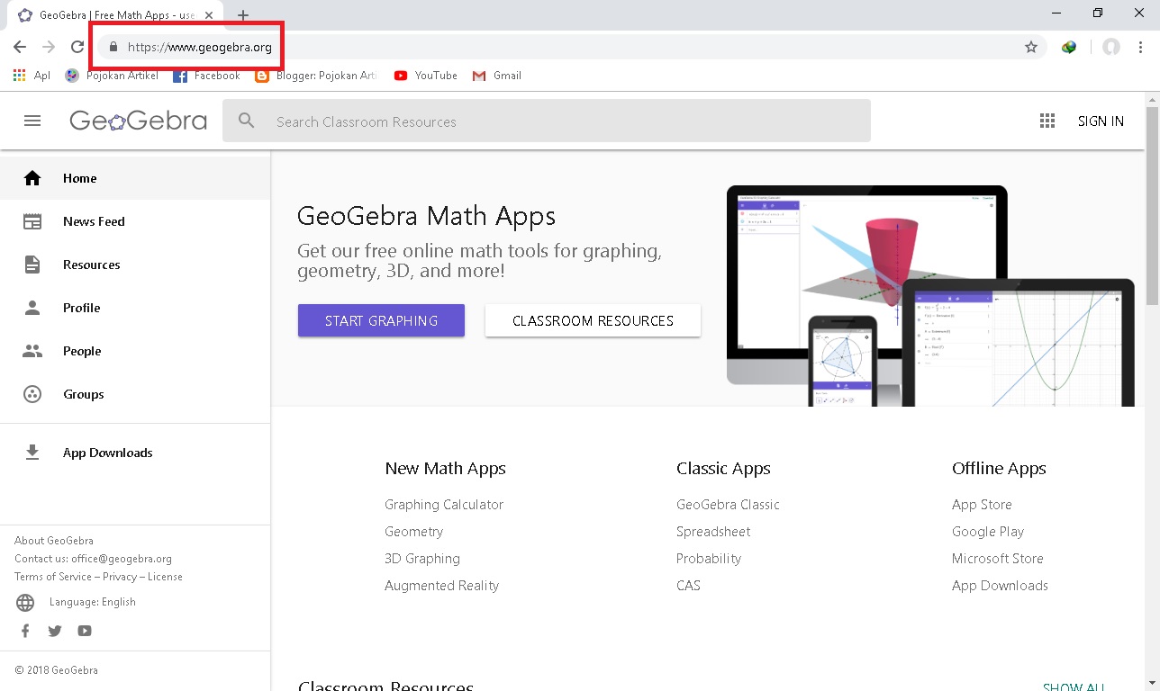Click the START GRAPHING button
The image size is (1160, 691).
(x=381, y=320)
